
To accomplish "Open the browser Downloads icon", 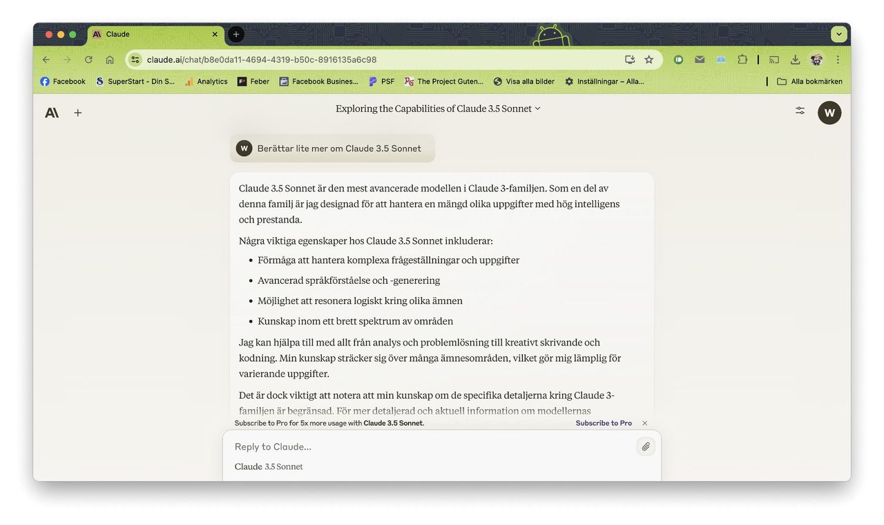I will click(795, 59).
